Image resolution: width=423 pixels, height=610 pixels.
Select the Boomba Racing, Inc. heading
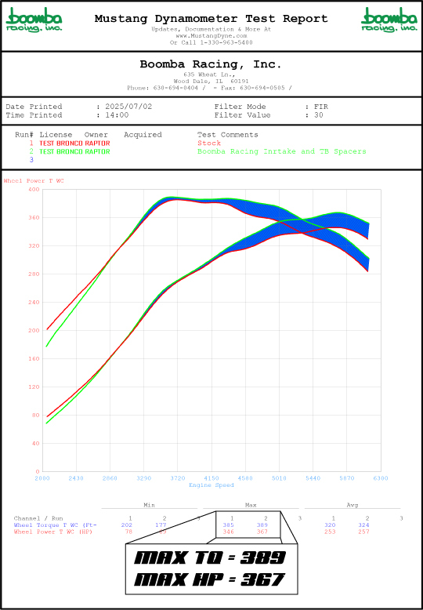coord(211,64)
